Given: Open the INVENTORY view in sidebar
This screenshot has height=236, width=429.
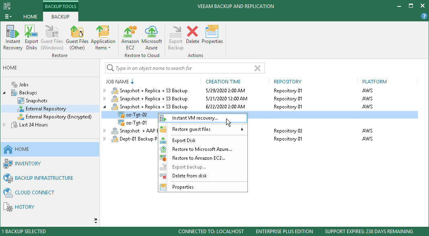Looking at the screenshot, I should pos(50,164).
